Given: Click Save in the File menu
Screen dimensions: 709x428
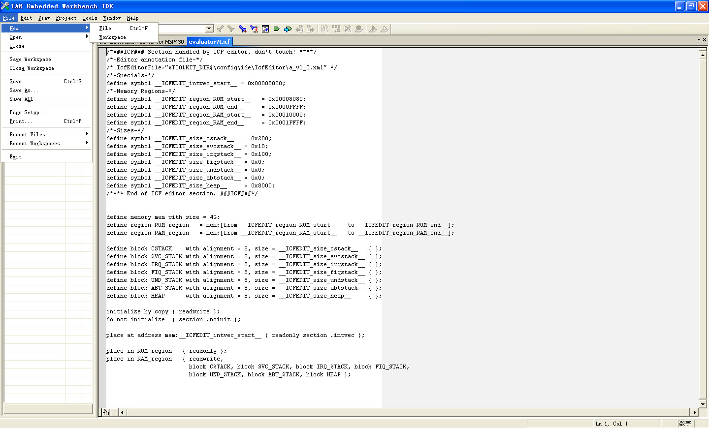Looking at the screenshot, I should 46,82.
